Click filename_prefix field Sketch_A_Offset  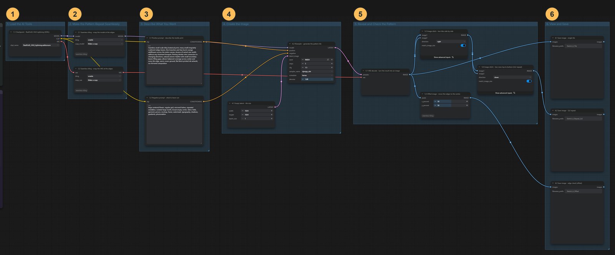point(584,191)
